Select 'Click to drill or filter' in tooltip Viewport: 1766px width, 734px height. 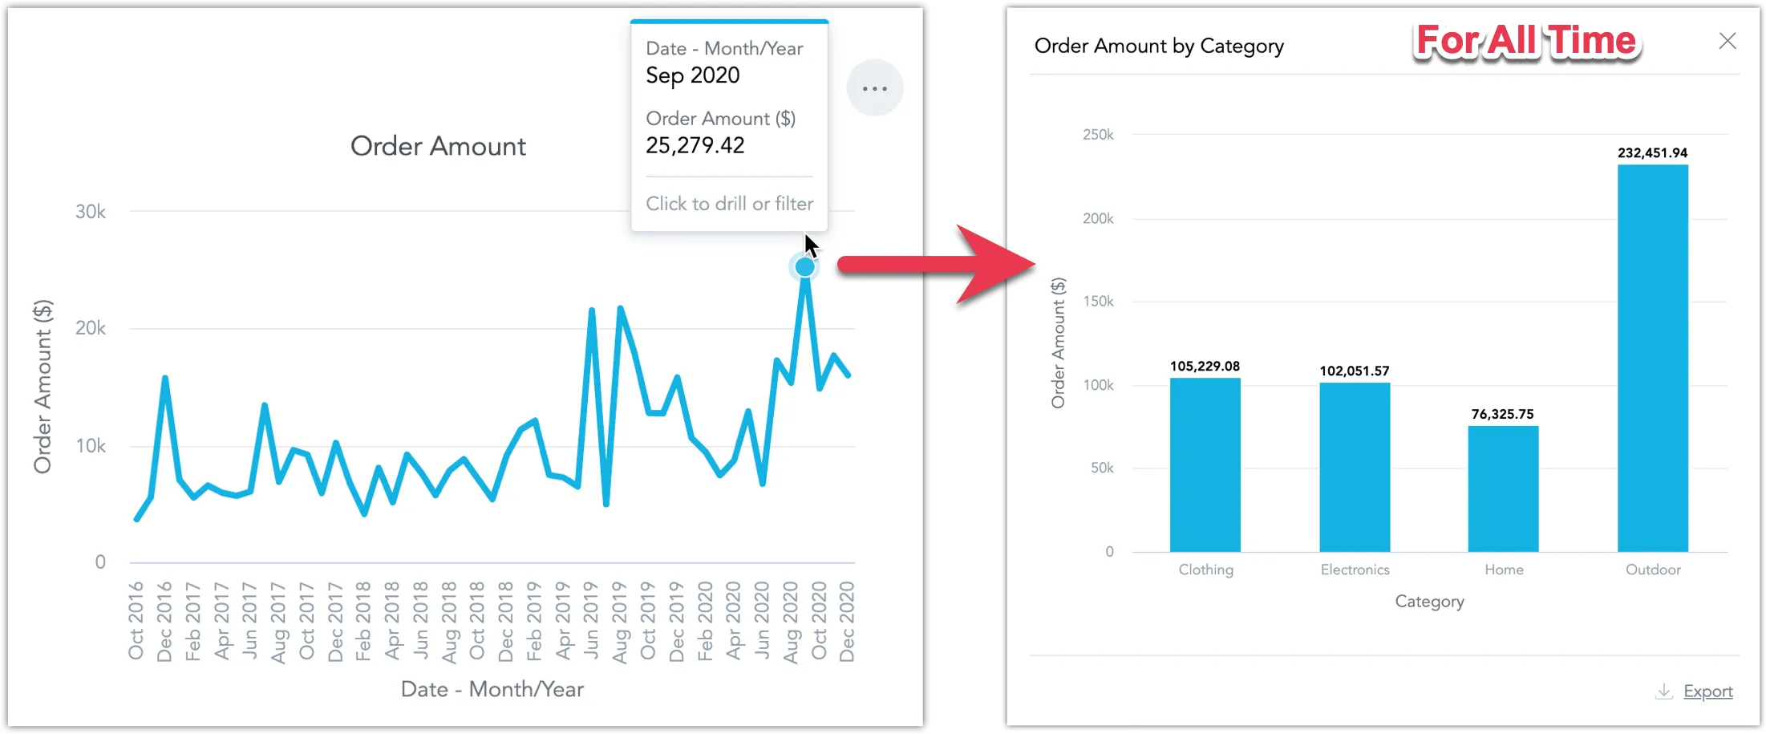coord(729,203)
